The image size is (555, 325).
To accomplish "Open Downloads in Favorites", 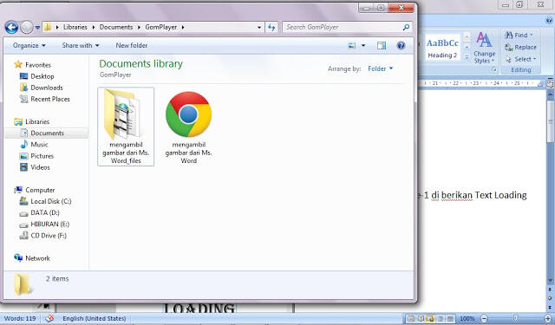I will coord(42,88).
